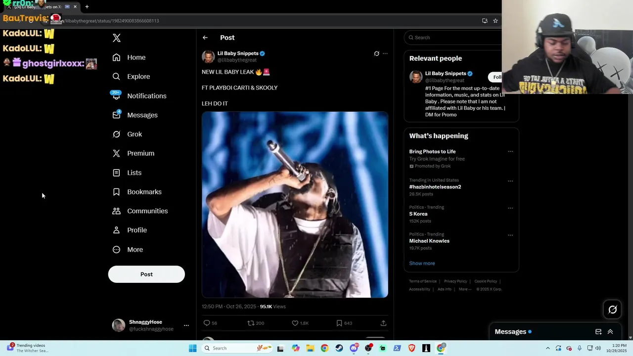Screen dimensions: 633x356
Task: Open Terms of Service link
Action: 423,281
